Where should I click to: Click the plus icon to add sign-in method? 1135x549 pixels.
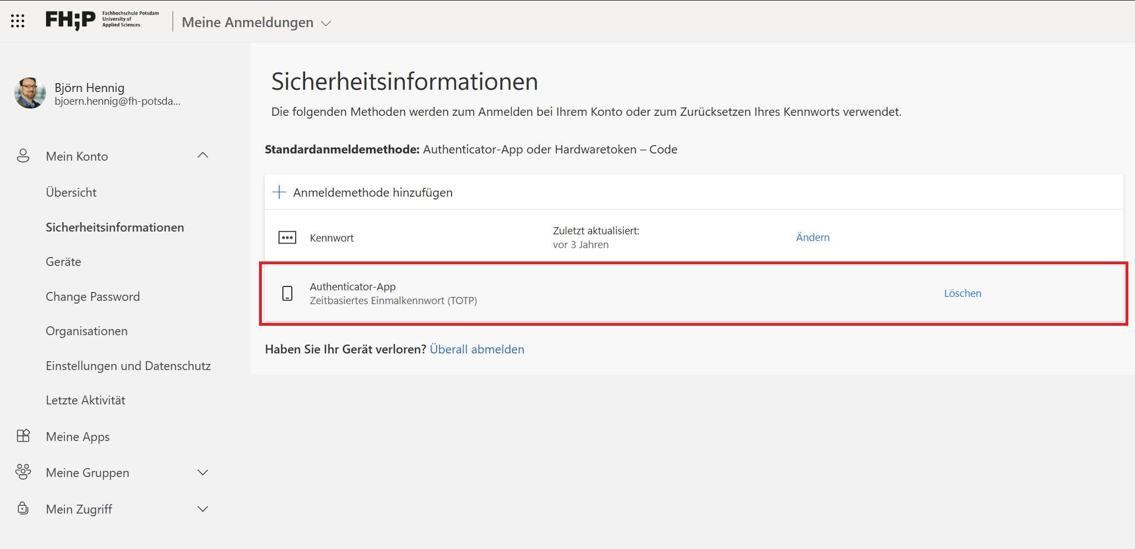tap(279, 192)
